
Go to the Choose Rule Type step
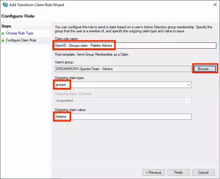click(19, 33)
